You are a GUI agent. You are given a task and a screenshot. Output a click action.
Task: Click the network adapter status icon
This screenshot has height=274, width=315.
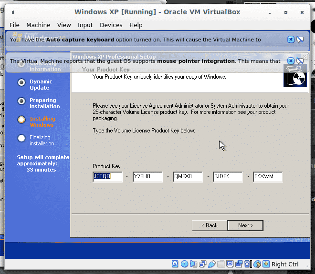[202, 264]
